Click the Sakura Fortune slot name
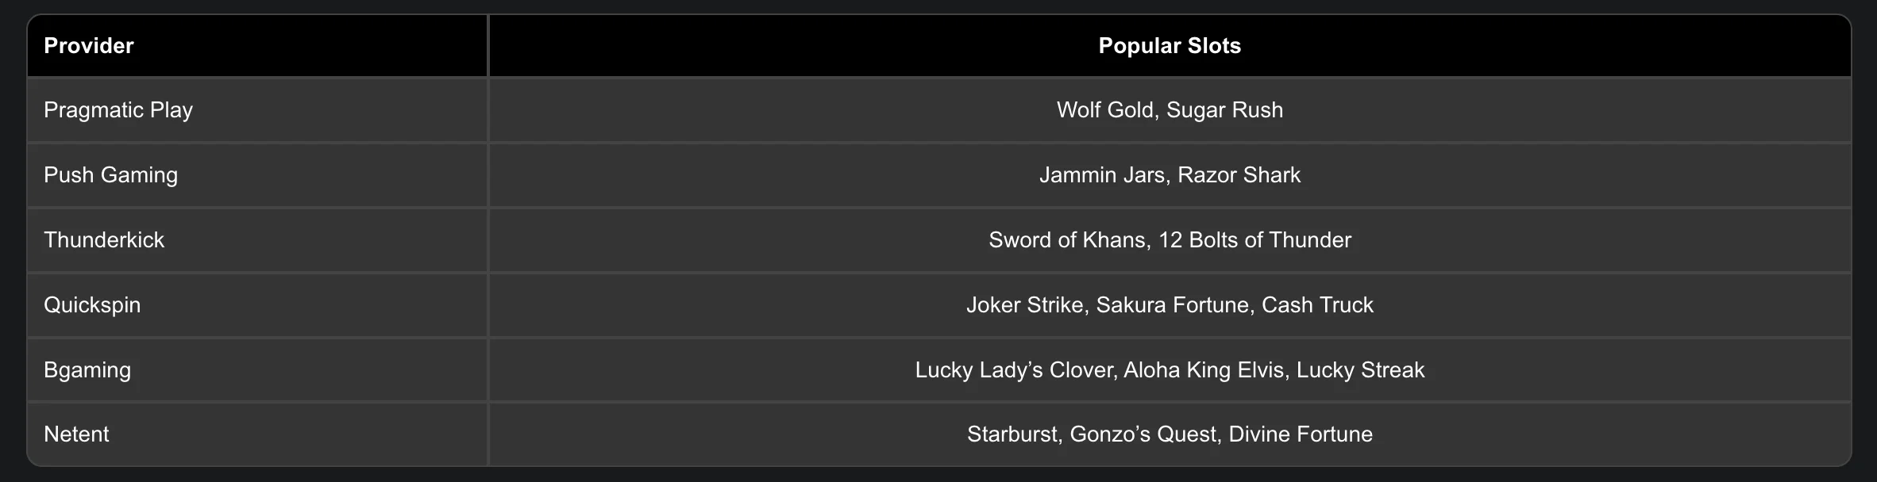Screen dimensions: 1877x482 tap(1172, 305)
